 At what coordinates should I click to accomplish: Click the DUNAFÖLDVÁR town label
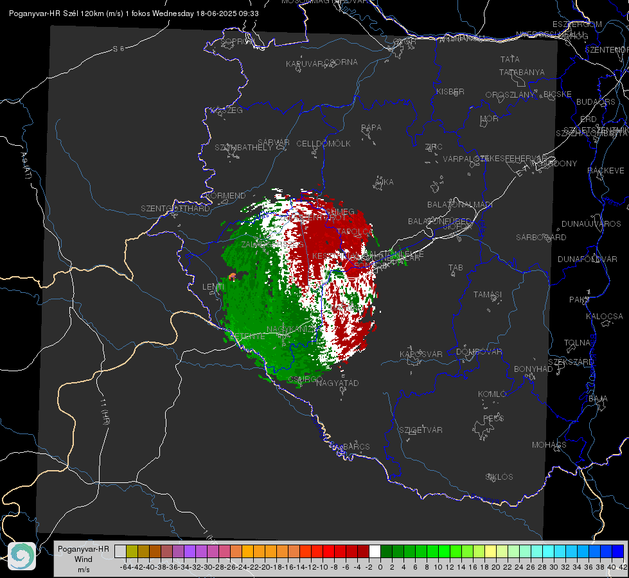pos(587,259)
